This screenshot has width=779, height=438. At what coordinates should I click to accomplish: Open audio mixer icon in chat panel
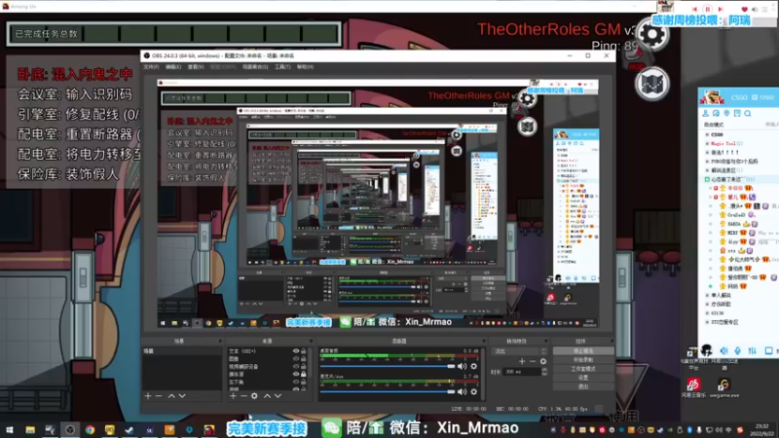753,350
